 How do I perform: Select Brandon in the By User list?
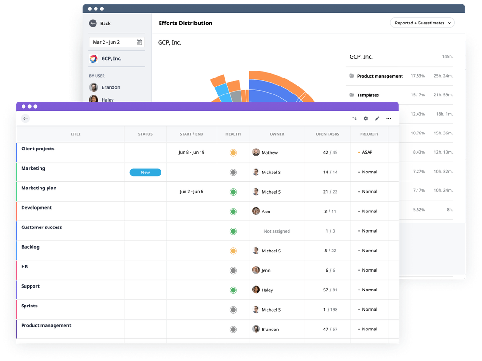click(111, 87)
